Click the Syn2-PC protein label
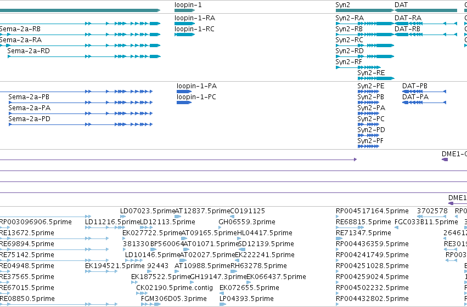Image resolution: width=467 pixels, height=307 pixels. (371, 119)
